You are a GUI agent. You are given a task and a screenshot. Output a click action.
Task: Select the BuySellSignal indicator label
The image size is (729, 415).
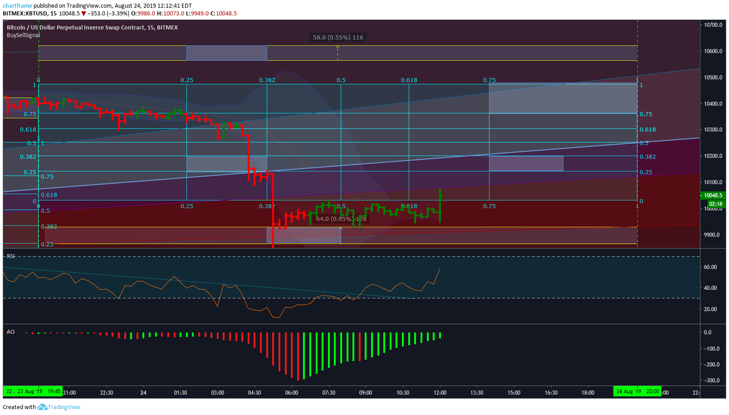coord(23,35)
